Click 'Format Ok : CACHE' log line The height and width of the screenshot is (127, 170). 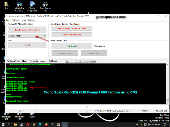15,86
